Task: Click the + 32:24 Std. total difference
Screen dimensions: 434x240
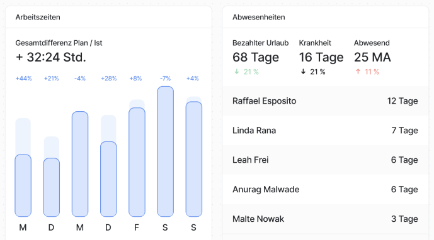Action: 51,57
